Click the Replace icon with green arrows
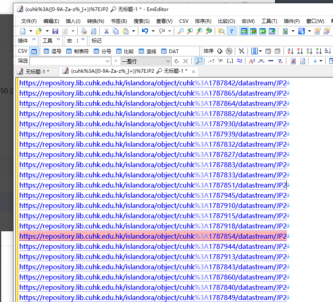The height and width of the screenshot is (302, 333). [x=209, y=31]
